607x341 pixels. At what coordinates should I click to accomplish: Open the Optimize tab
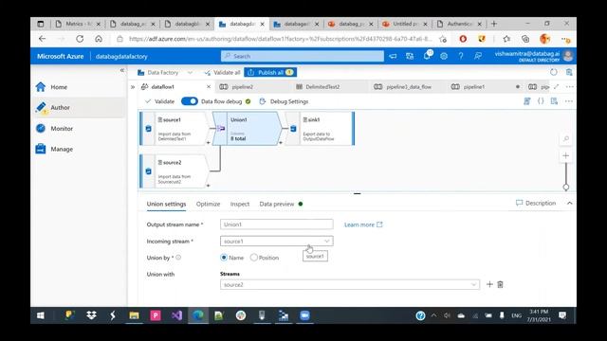point(208,204)
